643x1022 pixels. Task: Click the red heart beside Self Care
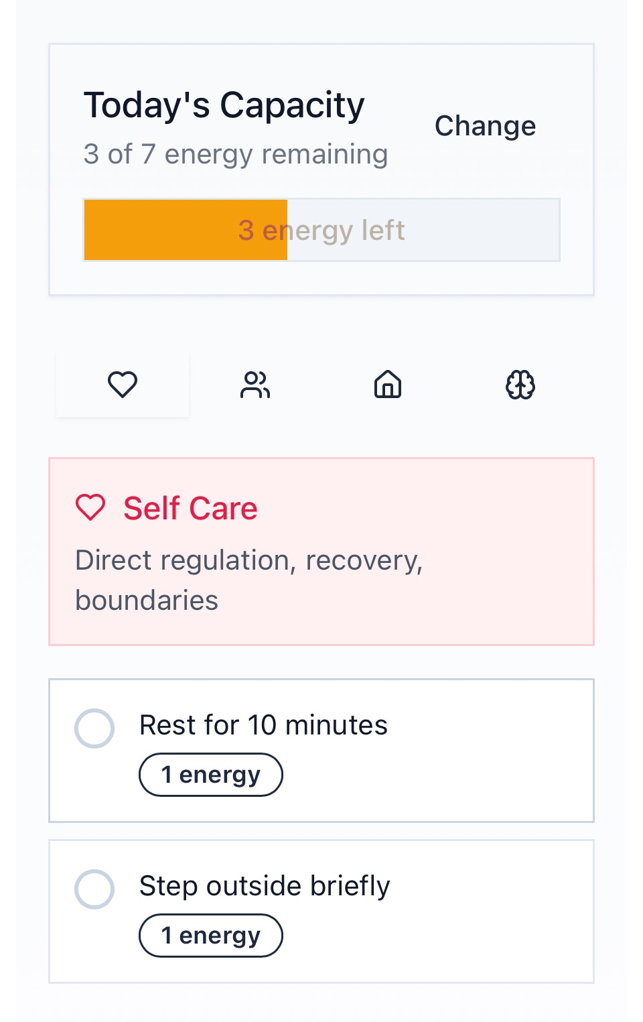click(90, 507)
